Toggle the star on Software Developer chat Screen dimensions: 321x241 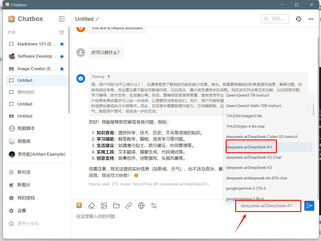(x=62, y=56)
